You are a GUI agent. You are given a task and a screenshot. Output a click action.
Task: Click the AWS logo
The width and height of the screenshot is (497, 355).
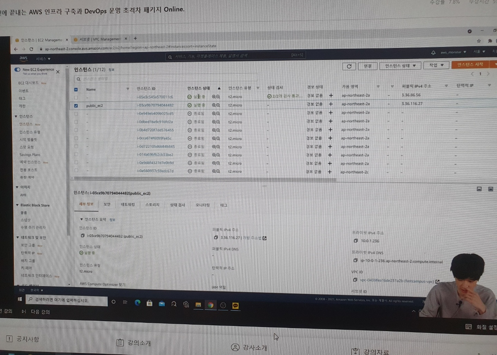[23, 58]
